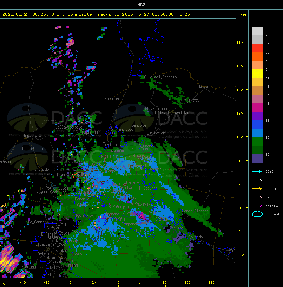
Task: Pick the royal blue 36–35 dBZ swatch
Action: 257,125
